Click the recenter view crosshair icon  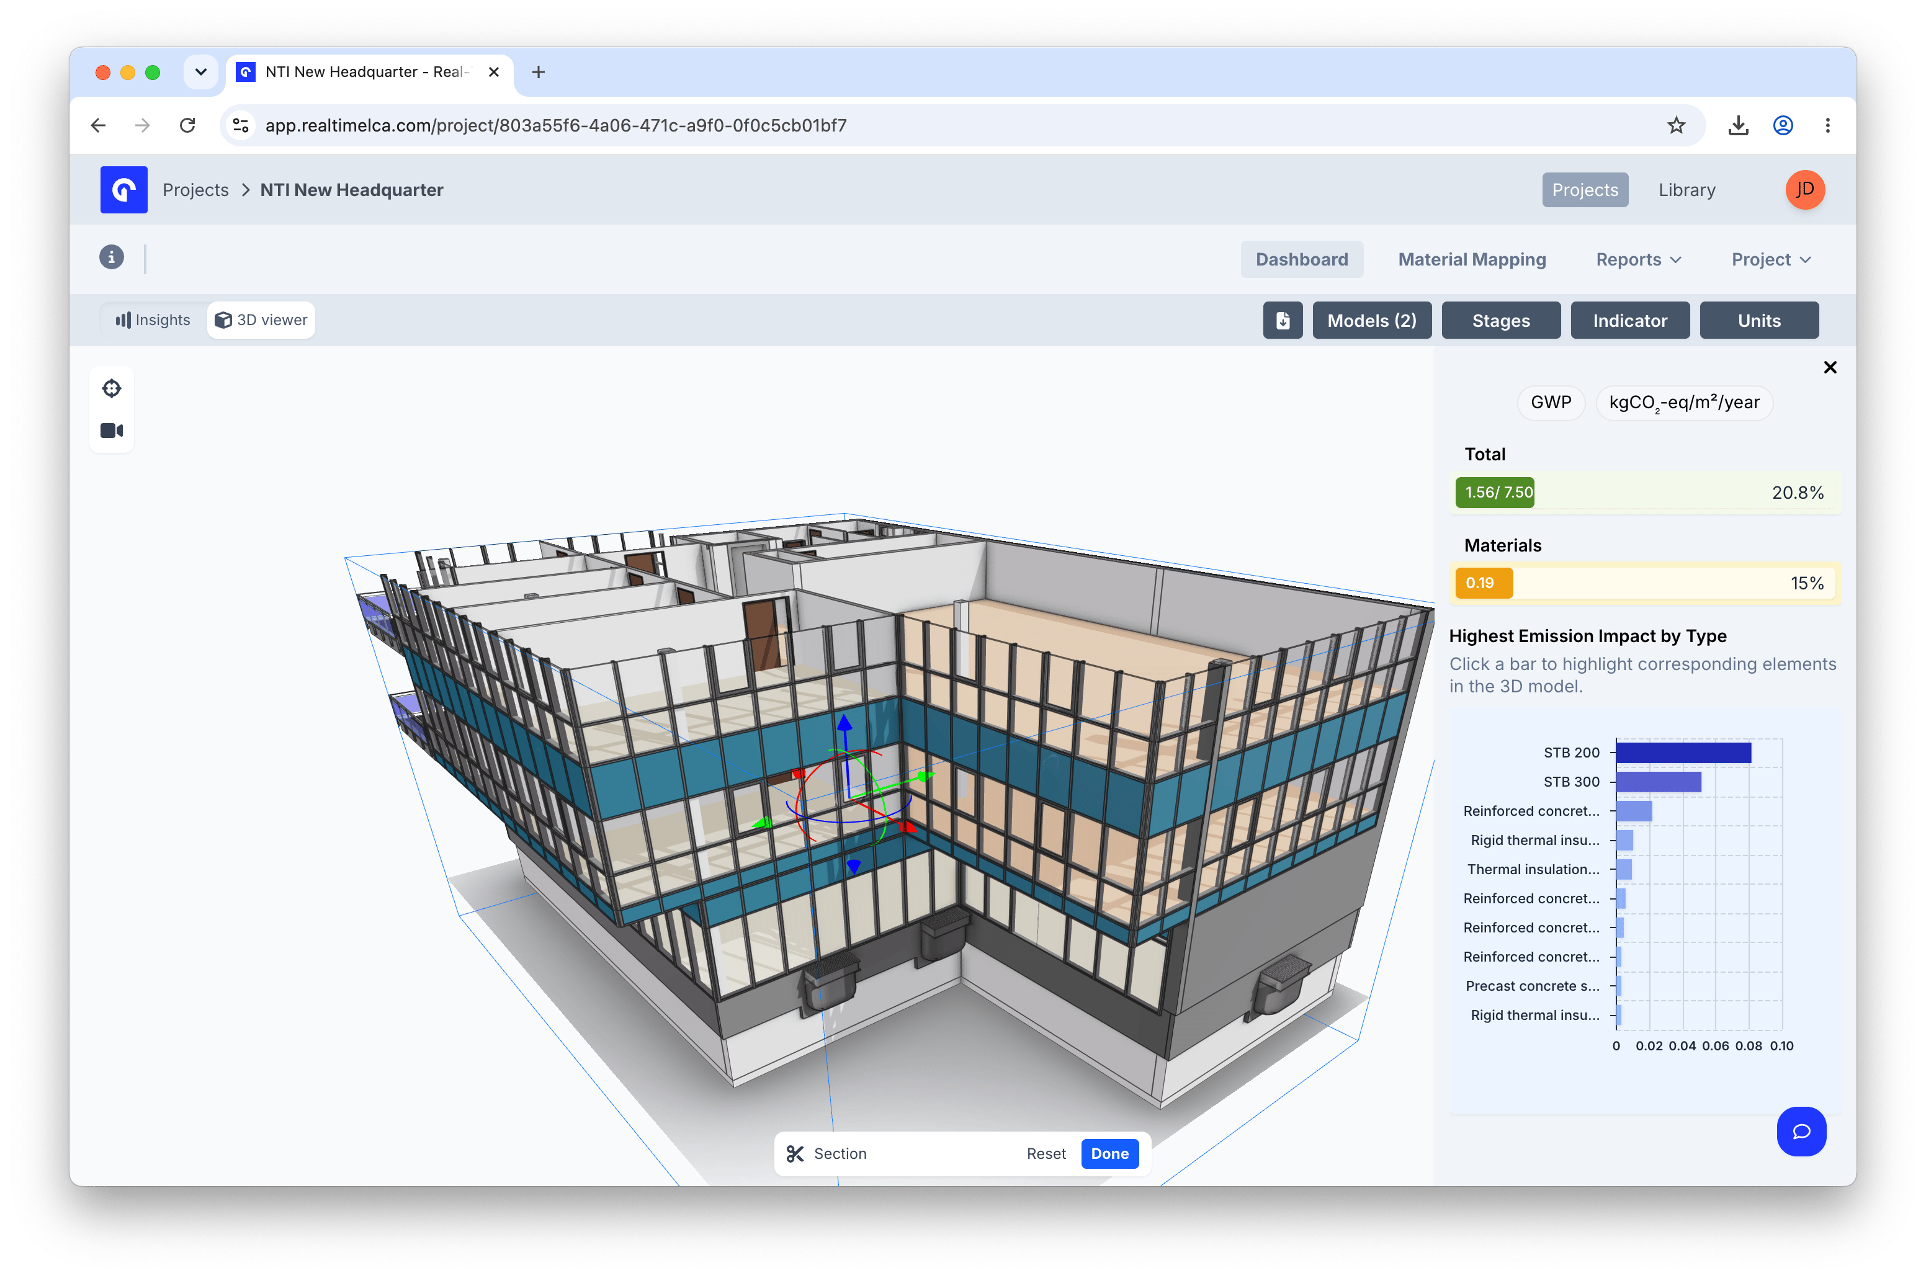(x=112, y=388)
